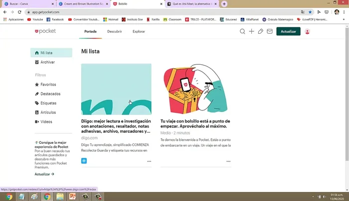Image resolution: width=349 pixels, height=201 pixels.
Task: Click the plus icon to add a URL
Action: pyautogui.click(x=251, y=31)
